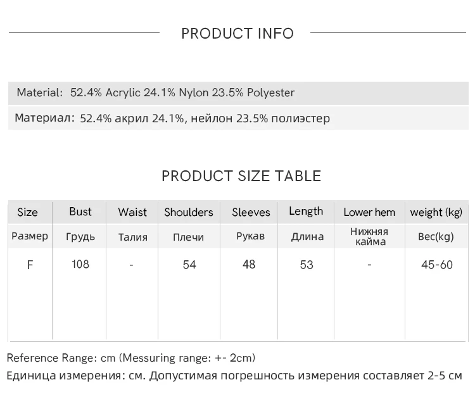Click the Shoulders column header
Image resolution: width=475 pixels, height=399 pixels.
click(x=189, y=212)
